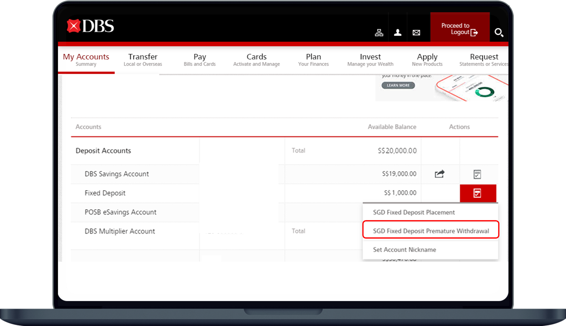Click red actions icon for Fixed Deposit

point(478,193)
